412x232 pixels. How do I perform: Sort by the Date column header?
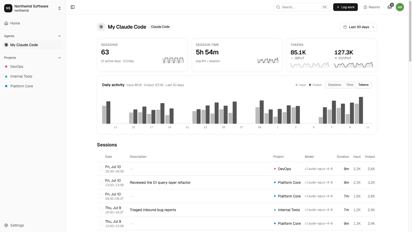coord(108,157)
